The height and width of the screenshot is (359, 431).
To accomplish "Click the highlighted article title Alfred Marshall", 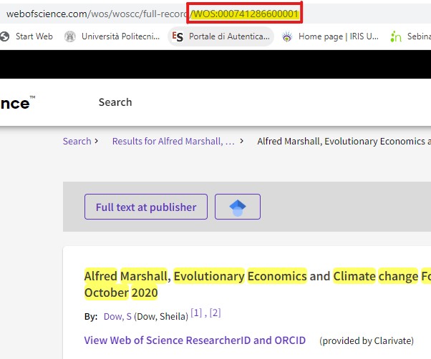I will [126, 276].
